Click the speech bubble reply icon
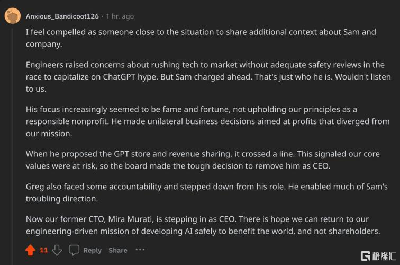Viewport: 400px width, 265px height. [74, 250]
